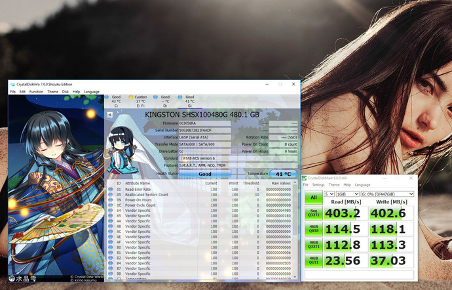Click the Good health status button
452x290 pixels.
coord(205,174)
